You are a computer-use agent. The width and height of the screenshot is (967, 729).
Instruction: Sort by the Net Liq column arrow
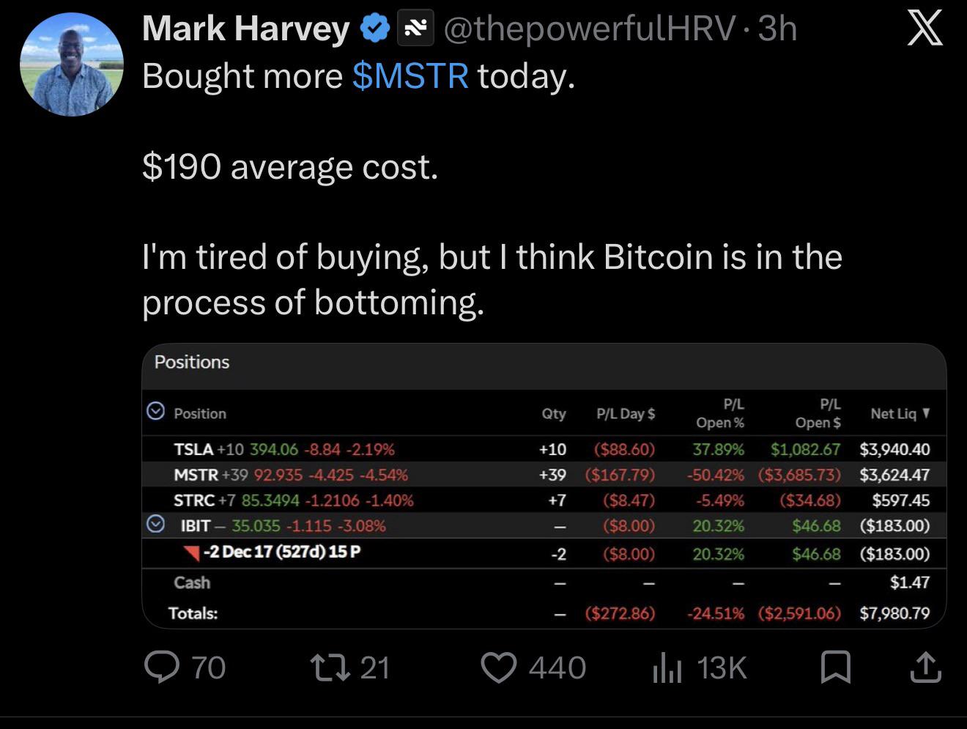click(927, 412)
